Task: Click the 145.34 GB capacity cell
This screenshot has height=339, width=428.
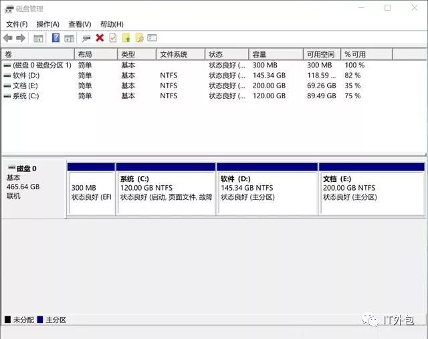Action: (x=269, y=76)
